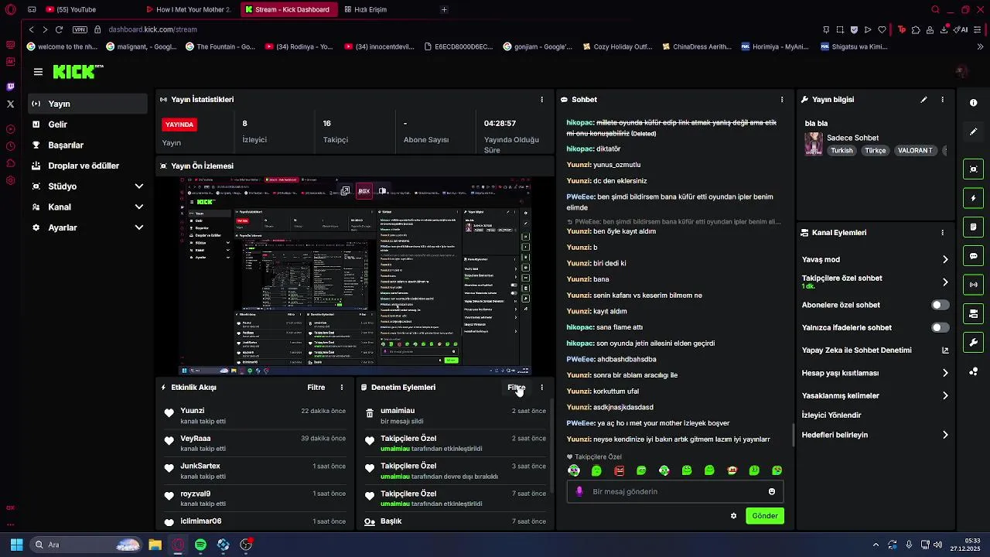The image size is (990, 557).
Task: Select Başarılar in left sidebar
Action: point(88,145)
